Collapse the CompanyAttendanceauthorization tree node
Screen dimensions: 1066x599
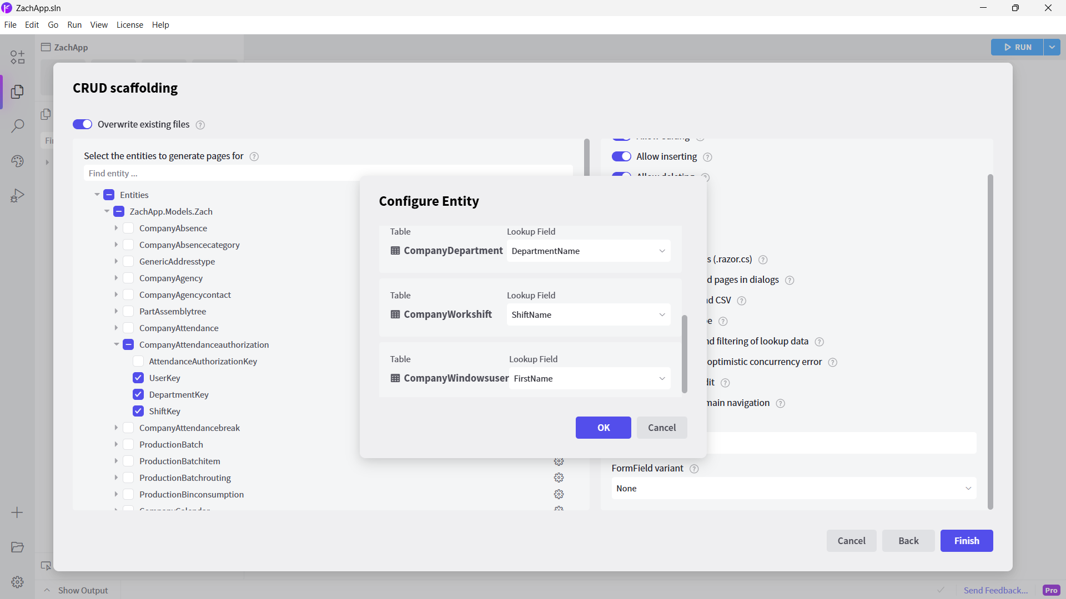click(x=116, y=344)
